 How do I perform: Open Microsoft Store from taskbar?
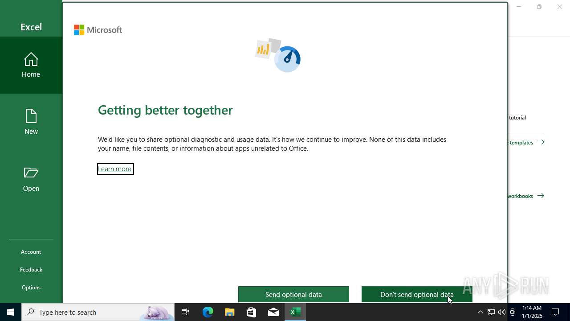252,312
